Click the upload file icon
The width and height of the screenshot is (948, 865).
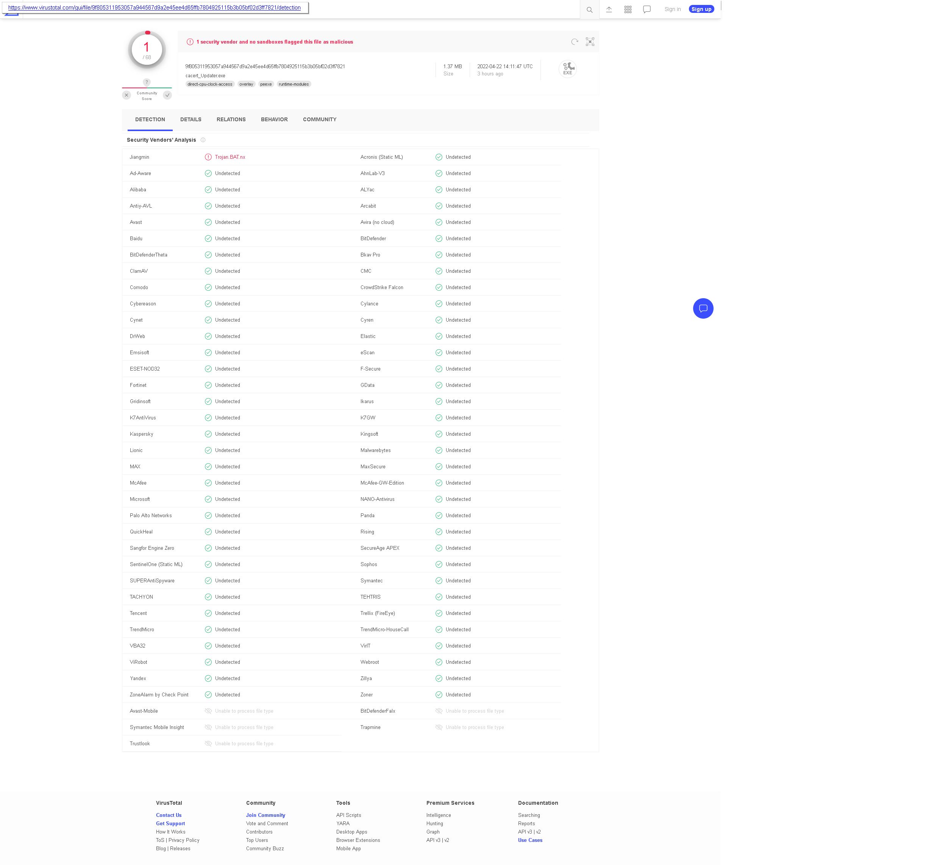(x=609, y=9)
